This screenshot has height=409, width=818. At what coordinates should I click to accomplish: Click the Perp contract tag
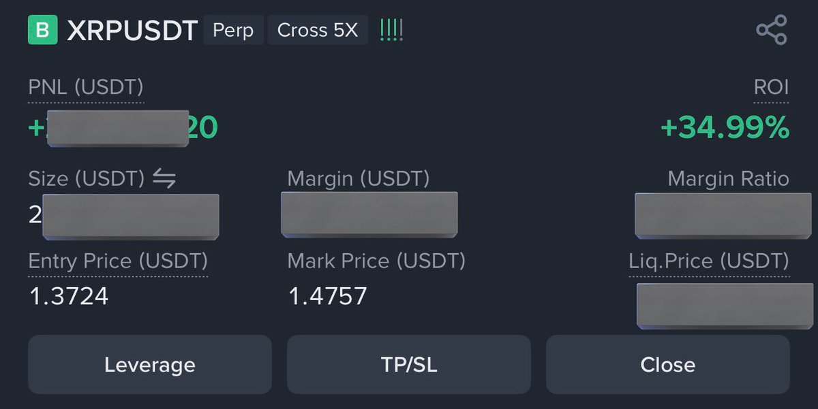point(233,31)
